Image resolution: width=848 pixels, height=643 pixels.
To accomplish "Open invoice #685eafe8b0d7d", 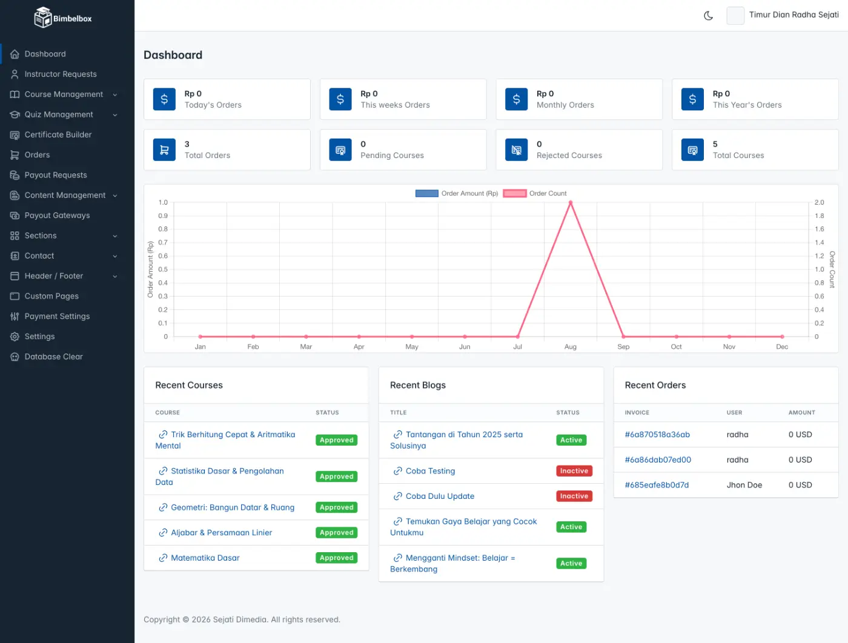I will [x=657, y=485].
